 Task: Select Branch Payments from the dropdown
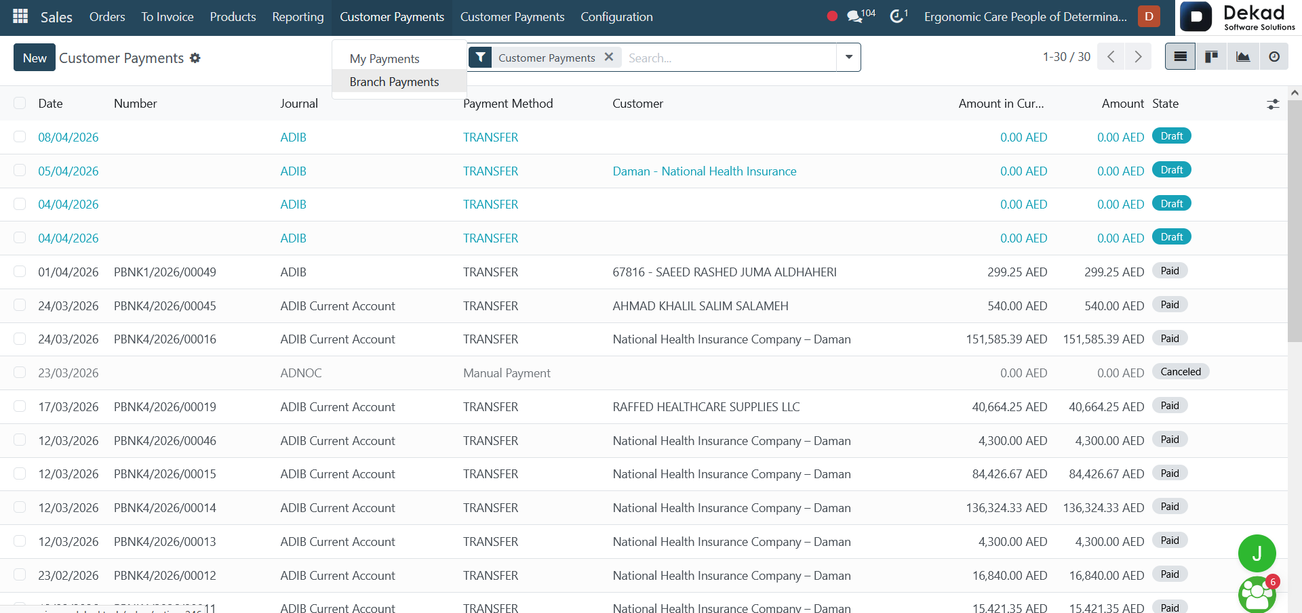[x=399, y=82]
